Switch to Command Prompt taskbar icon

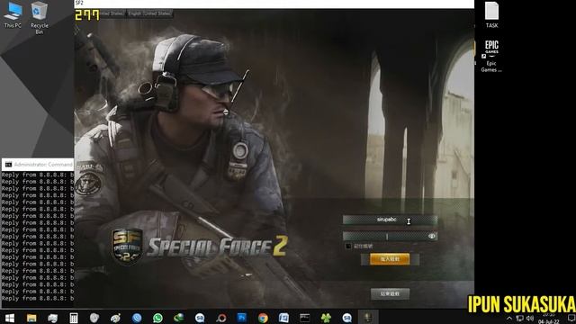[x=305, y=318]
